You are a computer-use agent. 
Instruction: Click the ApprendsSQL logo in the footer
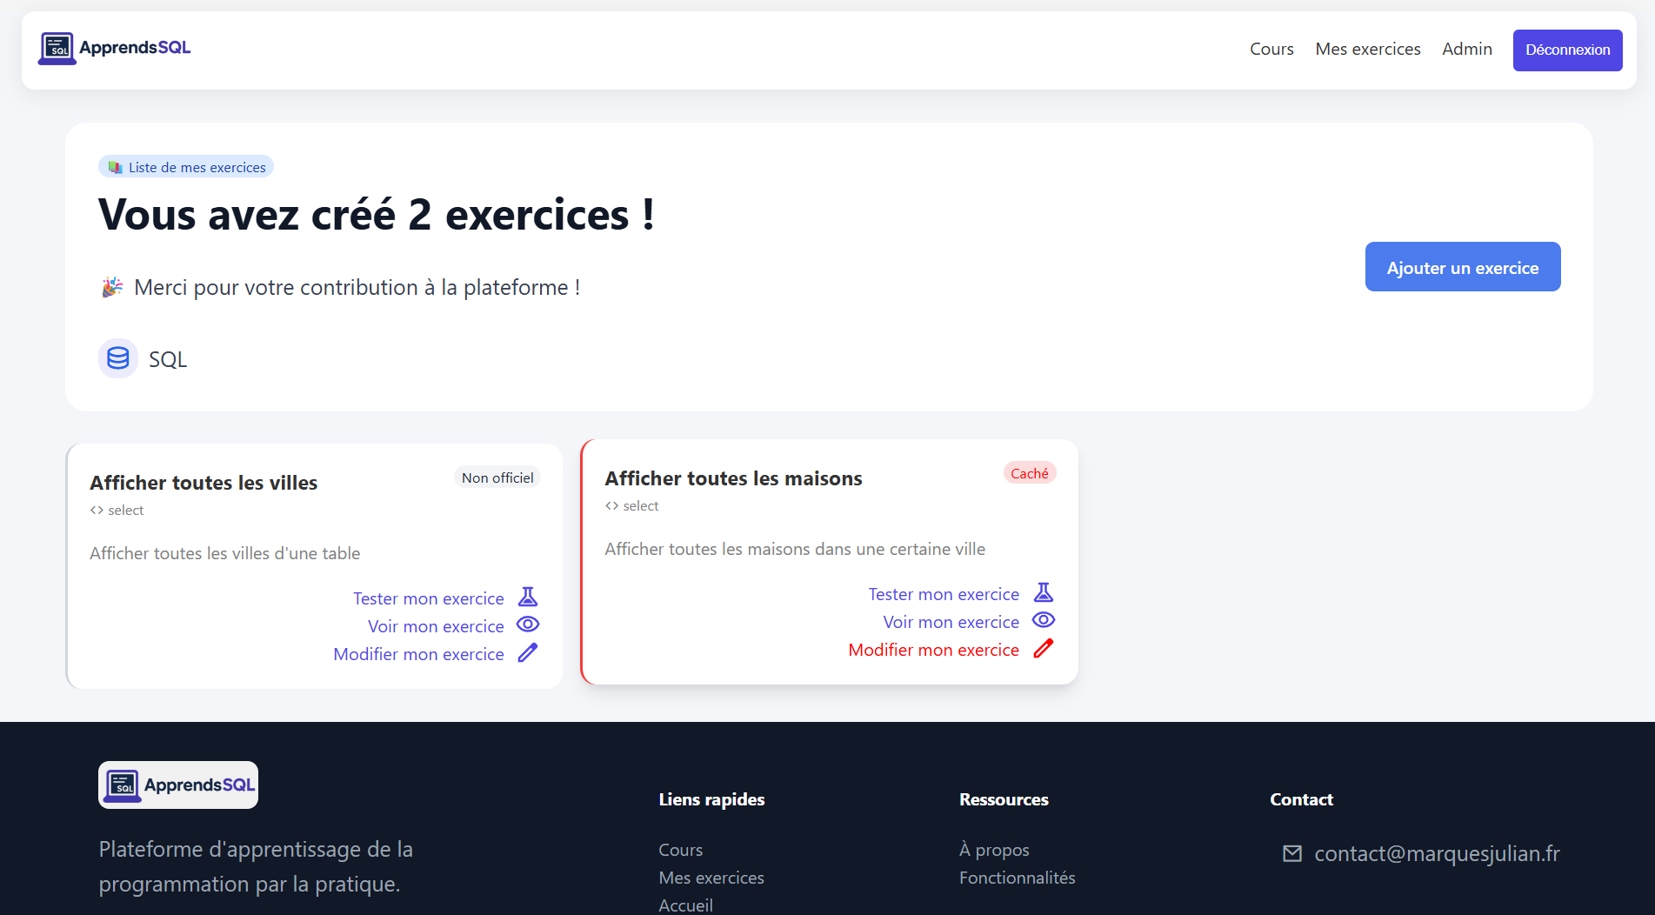tap(177, 784)
